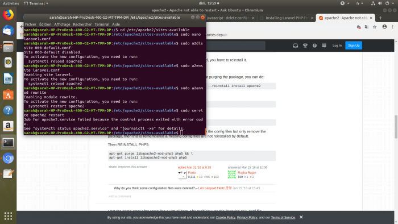The width and height of the screenshot is (398, 224).
Task: Open the system power and volume menu
Action: tap(383, 3)
